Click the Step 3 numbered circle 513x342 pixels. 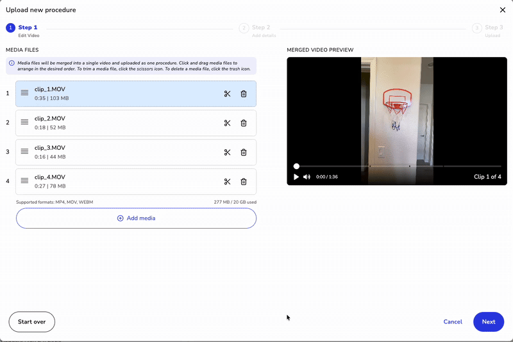[476, 28]
